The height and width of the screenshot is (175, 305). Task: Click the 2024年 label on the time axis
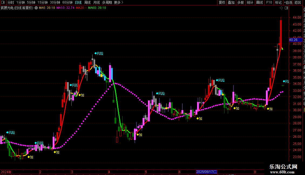pyautogui.click(x=6, y=172)
